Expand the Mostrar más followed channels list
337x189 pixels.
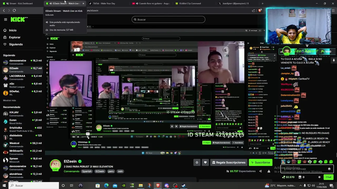[x=9, y=101]
